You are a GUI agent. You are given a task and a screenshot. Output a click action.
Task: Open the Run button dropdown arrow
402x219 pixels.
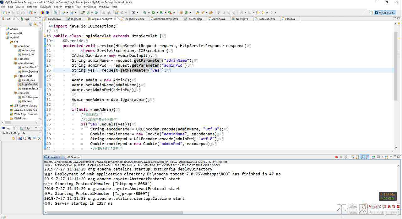(x=157, y=13)
